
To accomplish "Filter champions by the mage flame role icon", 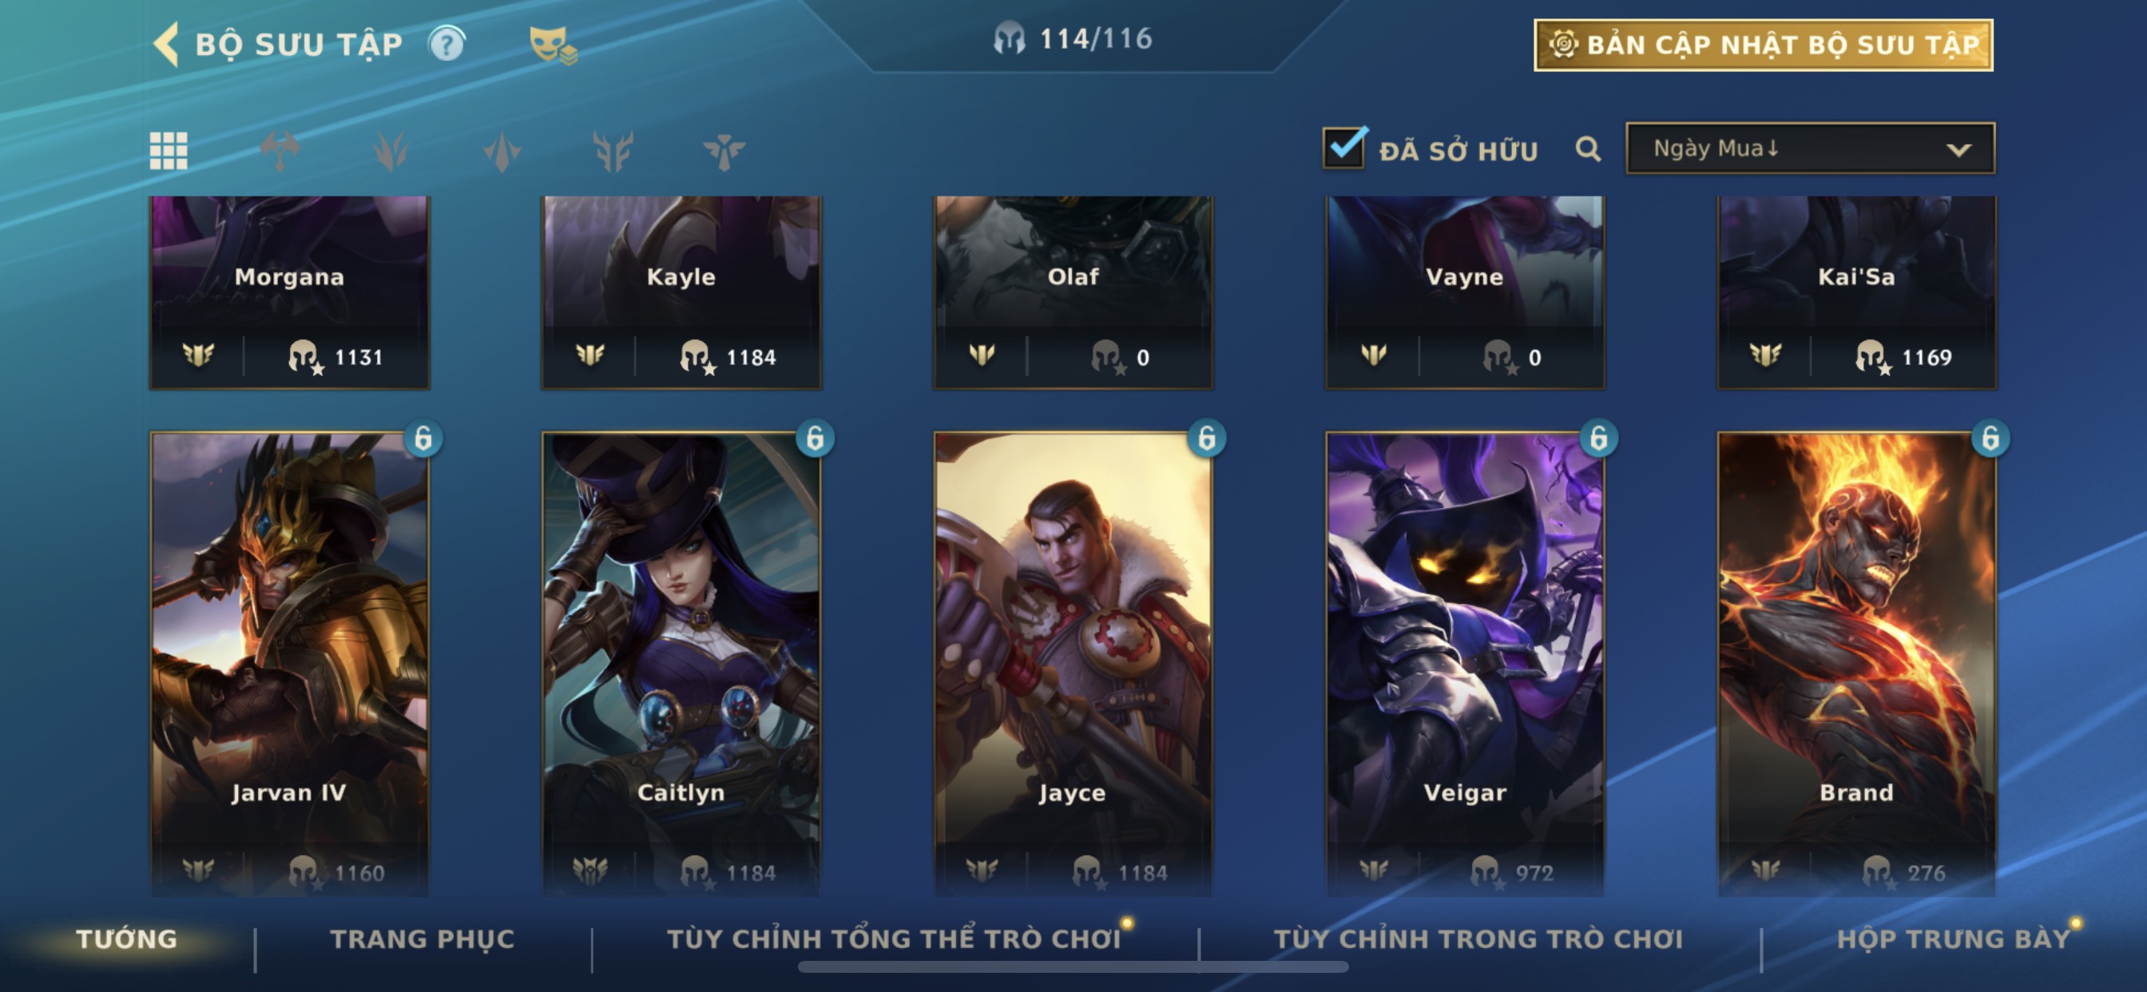I will point(391,151).
